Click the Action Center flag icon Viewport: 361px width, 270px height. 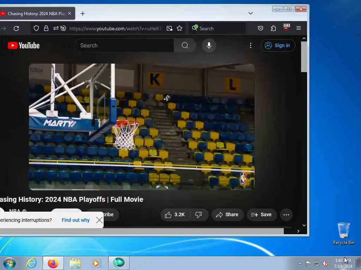(x=308, y=263)
